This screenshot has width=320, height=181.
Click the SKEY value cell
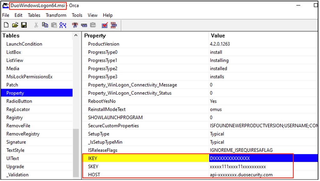coord(263,167)
